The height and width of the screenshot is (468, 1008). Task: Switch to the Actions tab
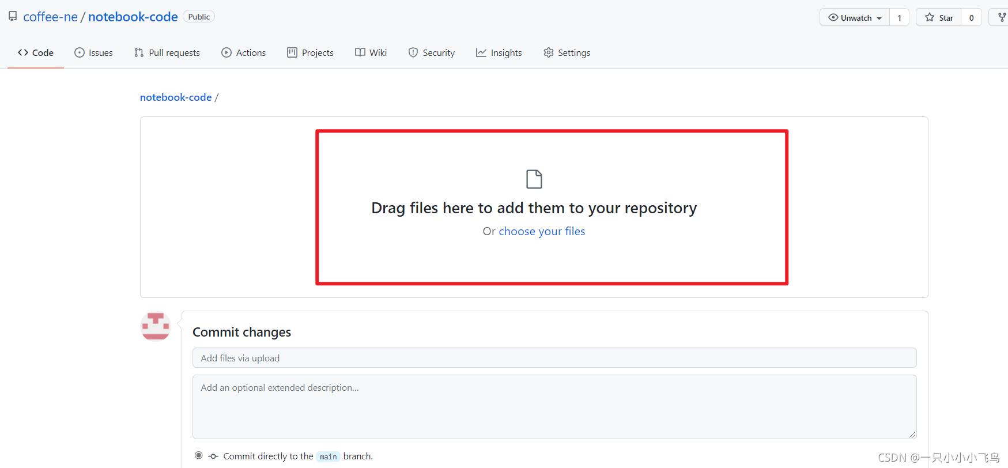click(243, 52)
